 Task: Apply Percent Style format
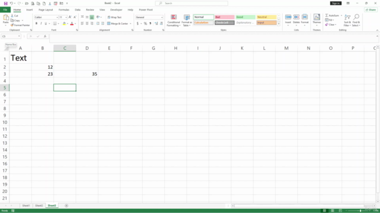tap(145, 24)
